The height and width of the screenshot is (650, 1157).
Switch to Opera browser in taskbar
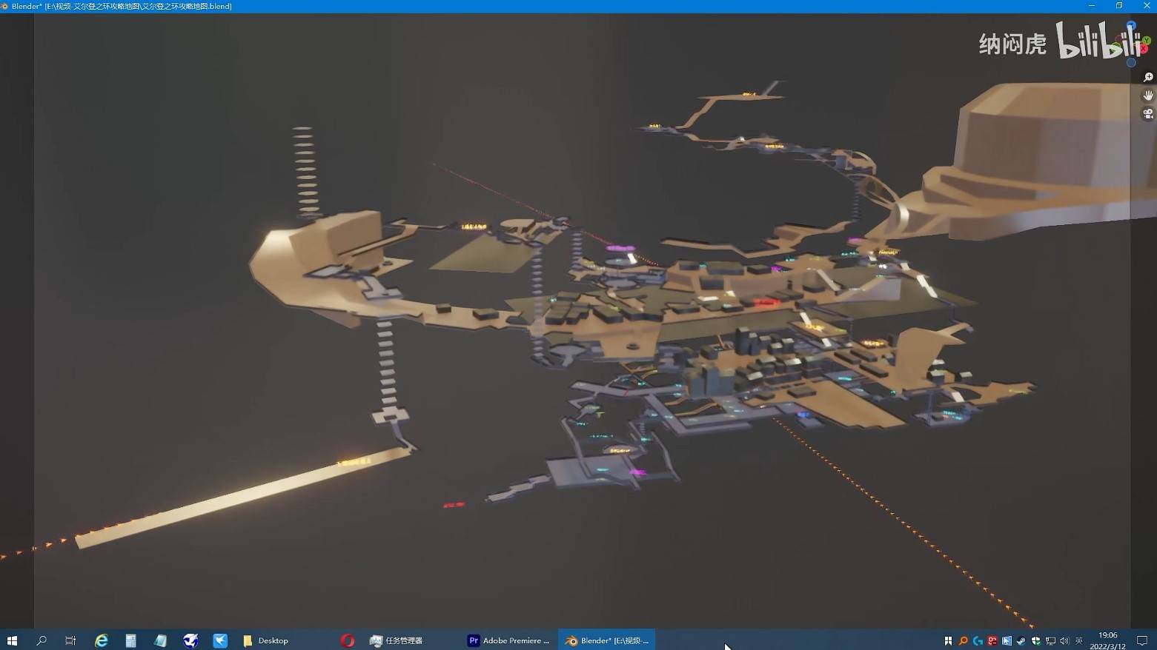347,640
